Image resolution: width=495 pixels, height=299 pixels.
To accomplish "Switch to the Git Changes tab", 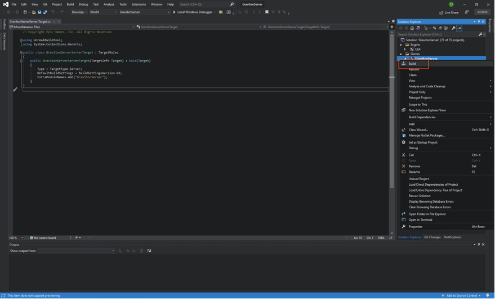I will coord(432,238).
